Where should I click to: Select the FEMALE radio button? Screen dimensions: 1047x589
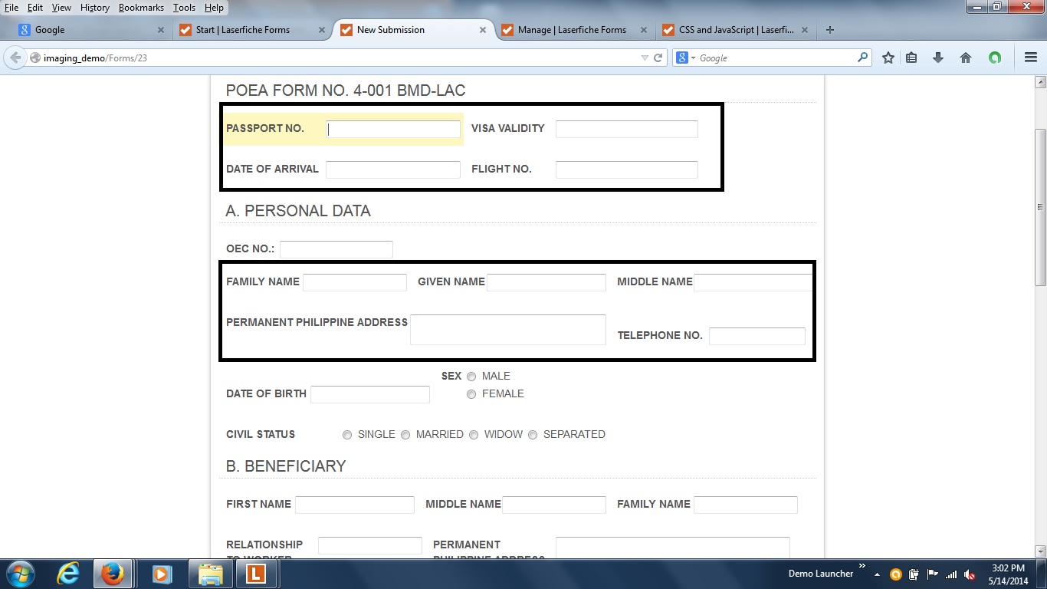click(471, 394)
